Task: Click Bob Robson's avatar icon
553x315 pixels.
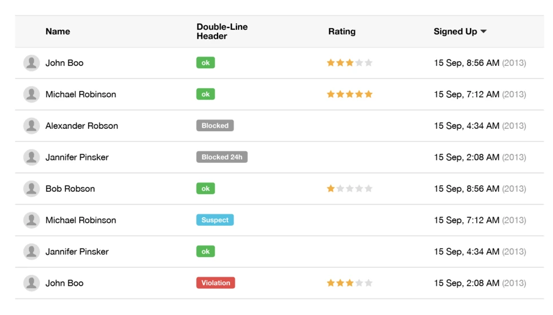Action: coord(31,189)
